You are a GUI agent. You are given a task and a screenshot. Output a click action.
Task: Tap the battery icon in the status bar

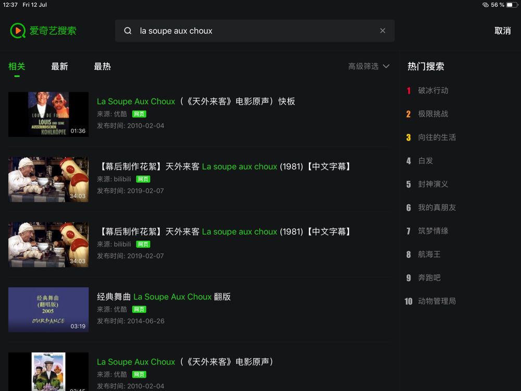coord(512,5)
